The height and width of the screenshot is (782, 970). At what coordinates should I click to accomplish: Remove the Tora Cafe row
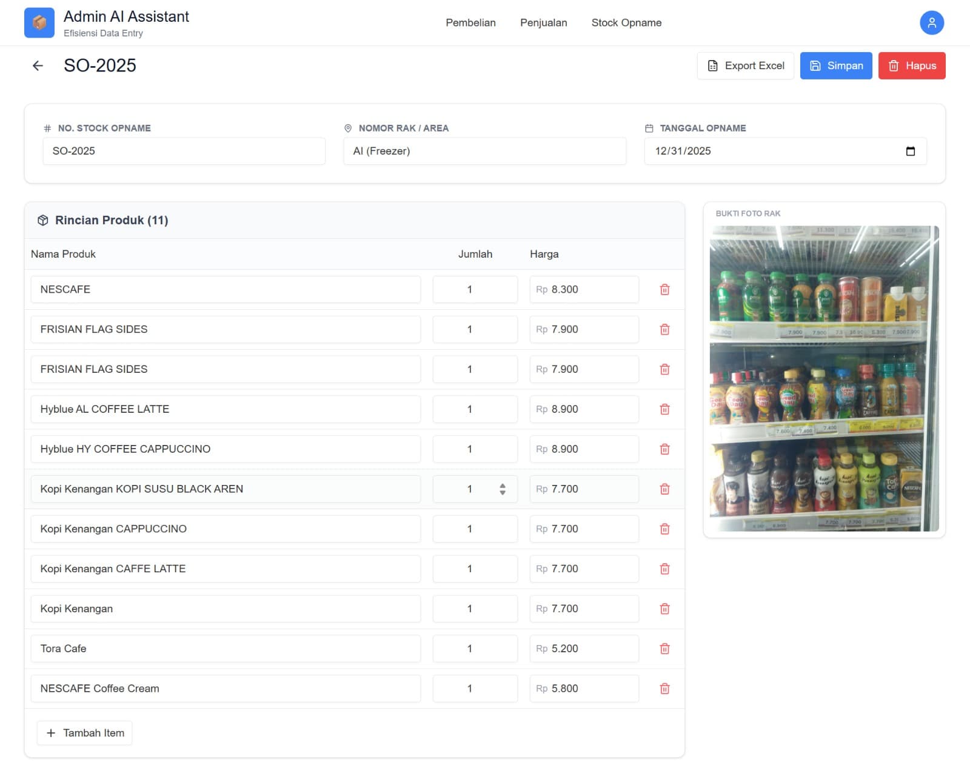pos(664,649)
